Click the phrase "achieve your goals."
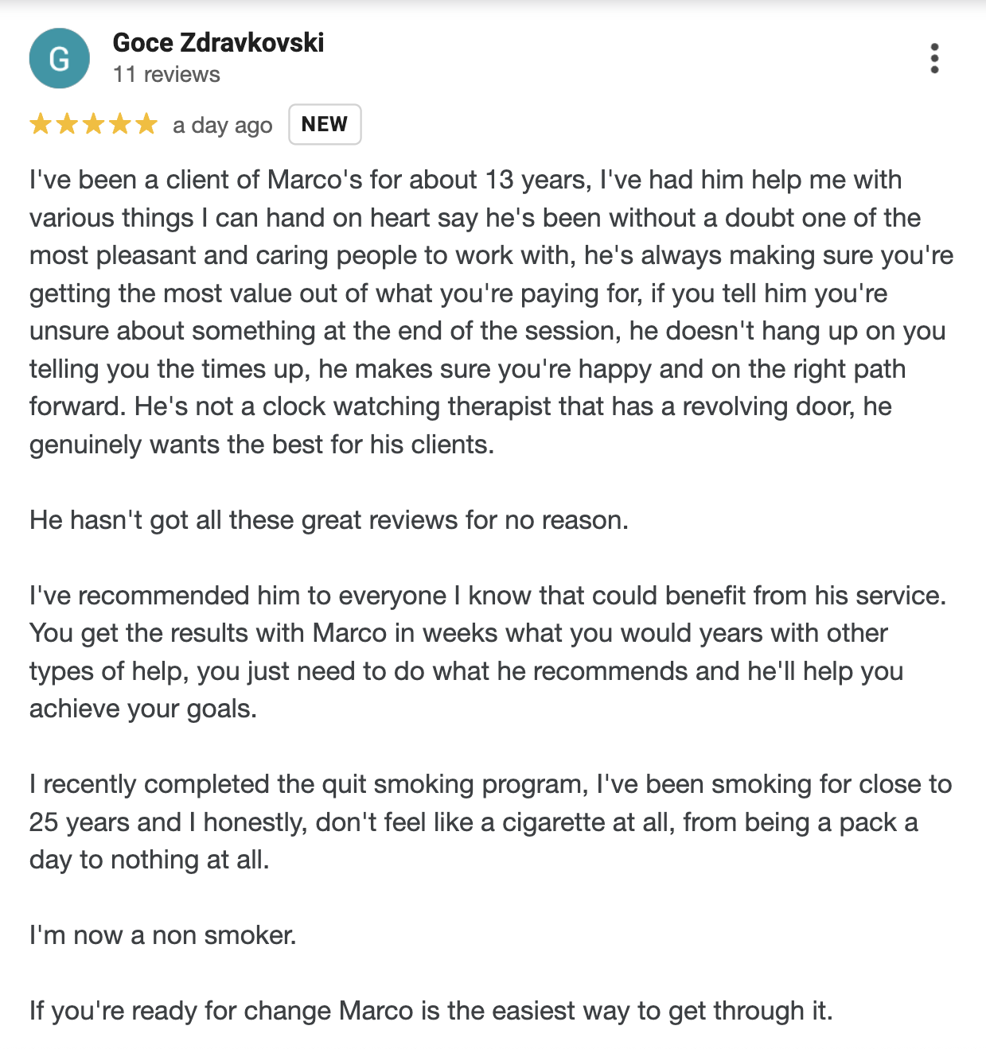 [x=143, y=709]
